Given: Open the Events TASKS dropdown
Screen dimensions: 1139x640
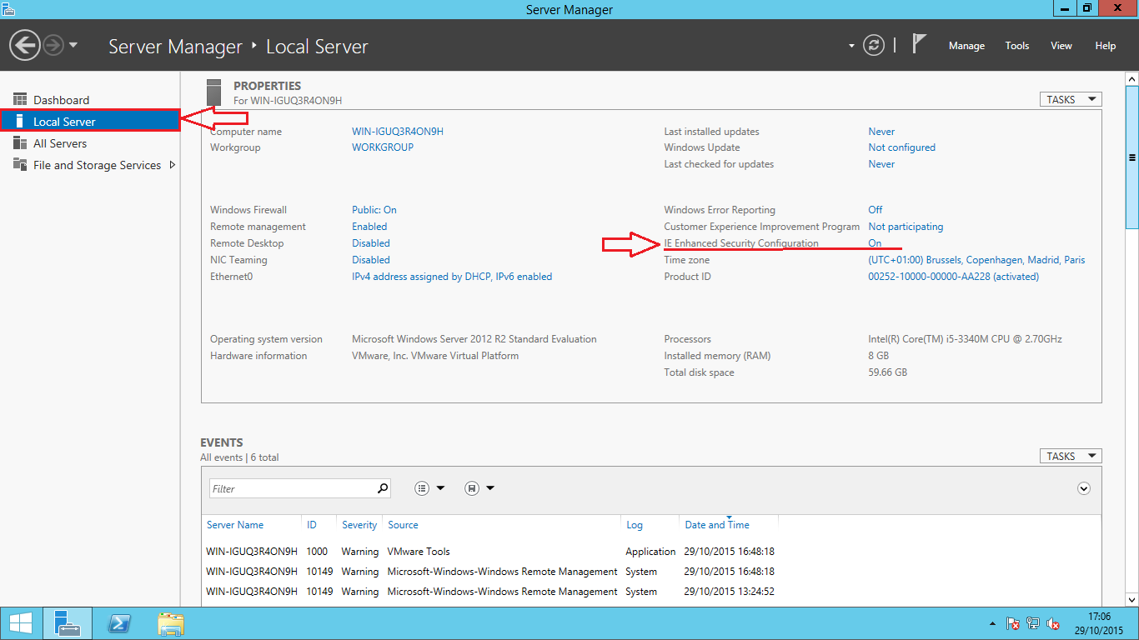Looking at the screenshot, I should pos(1071,456).
